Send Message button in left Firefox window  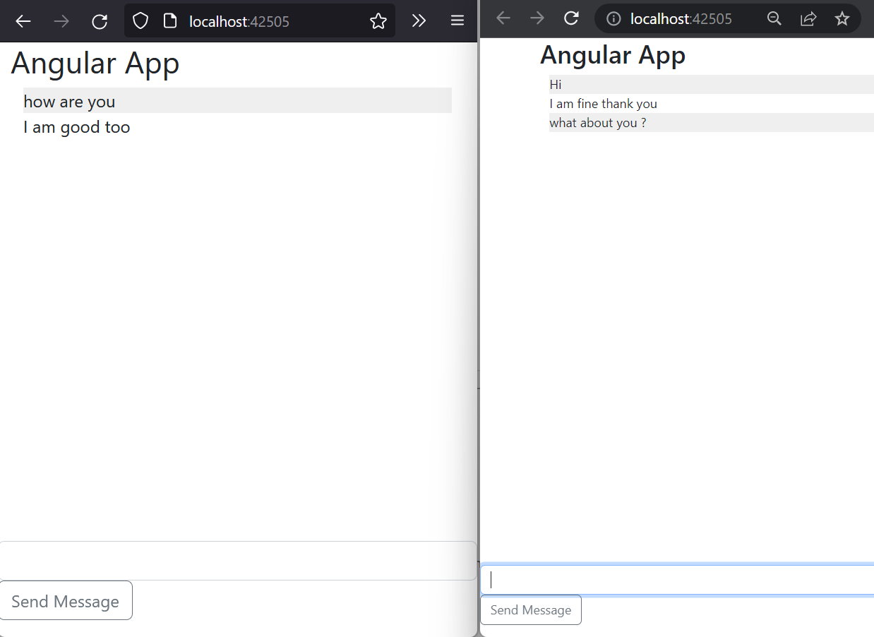[x=66, y=600]
